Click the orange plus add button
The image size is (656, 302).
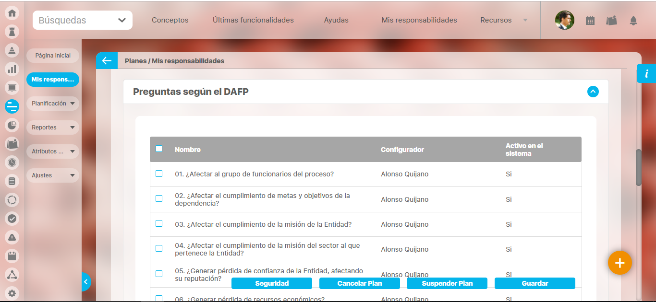coord(620,263)
